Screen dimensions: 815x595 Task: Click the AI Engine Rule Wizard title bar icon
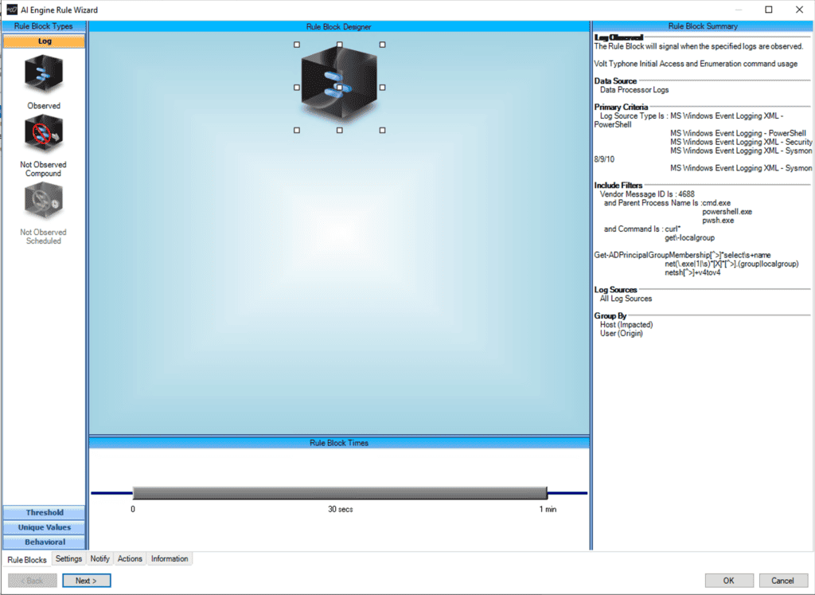[x=10, y=10]
